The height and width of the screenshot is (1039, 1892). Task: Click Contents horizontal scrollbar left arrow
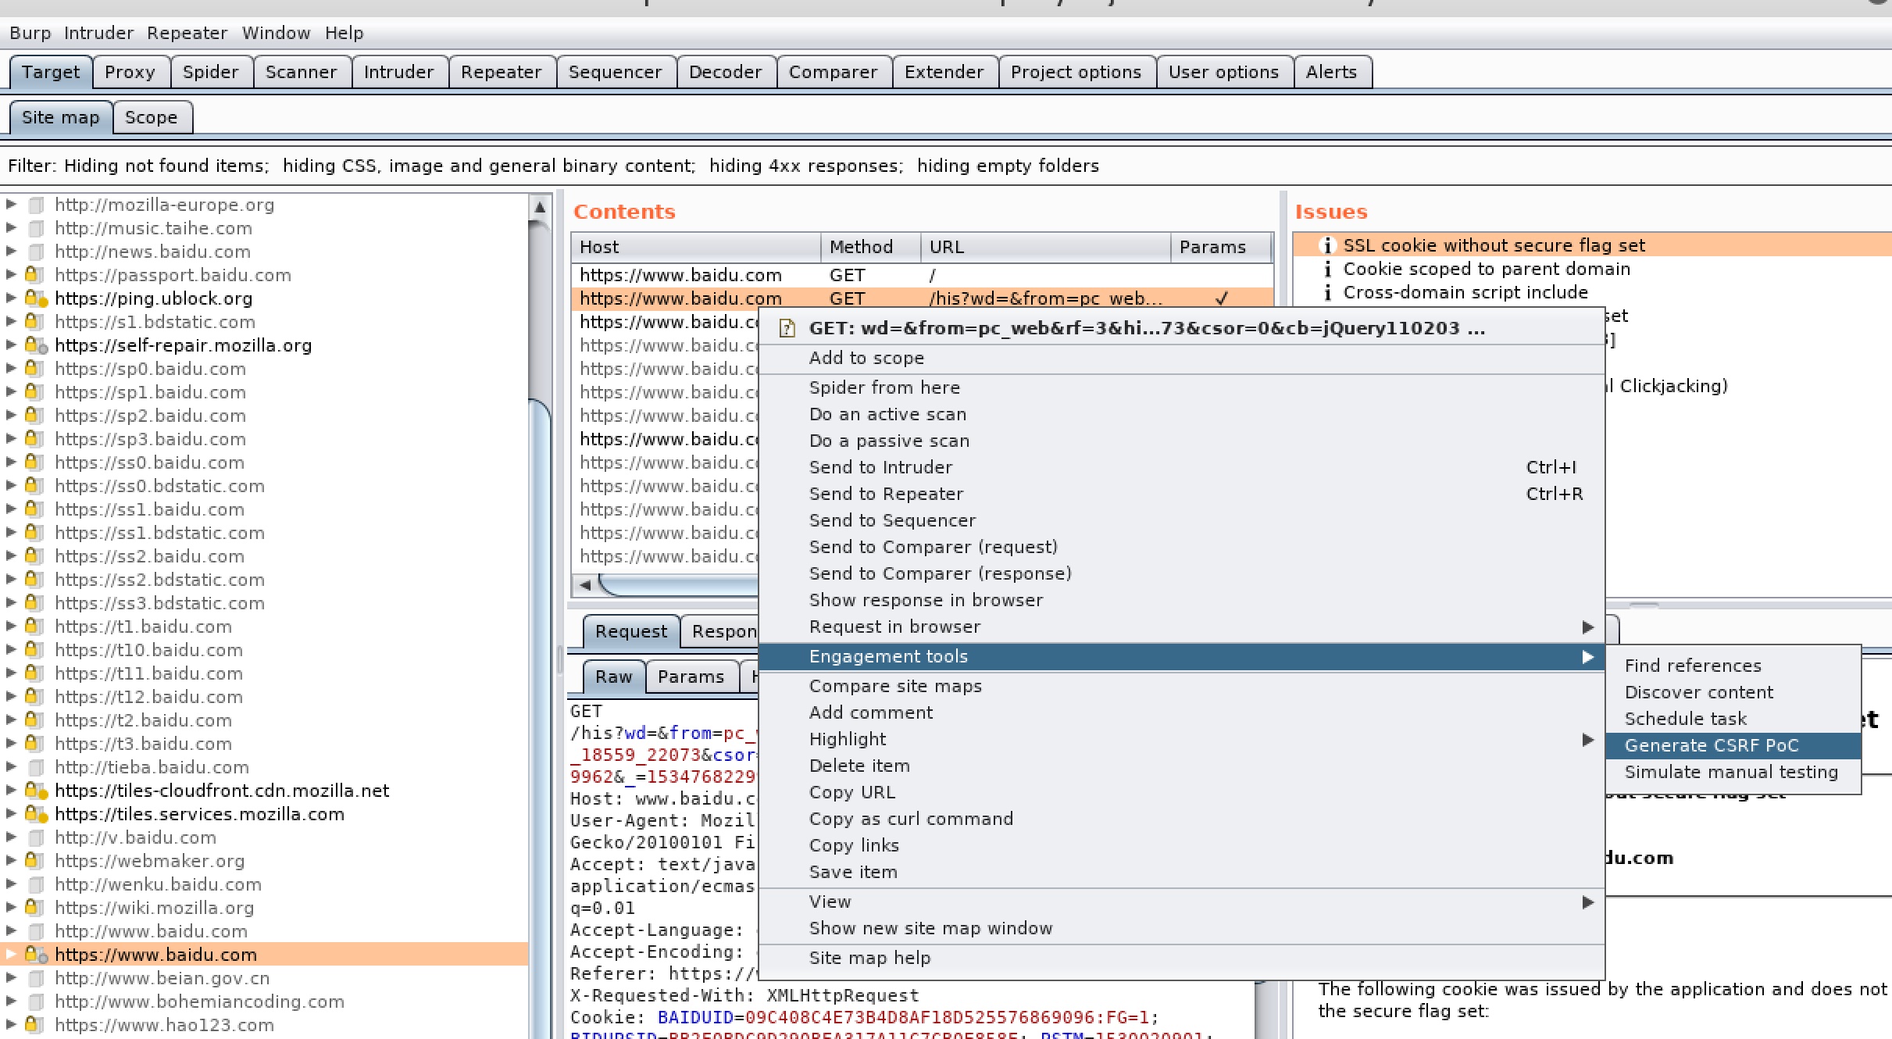point(584,584)
